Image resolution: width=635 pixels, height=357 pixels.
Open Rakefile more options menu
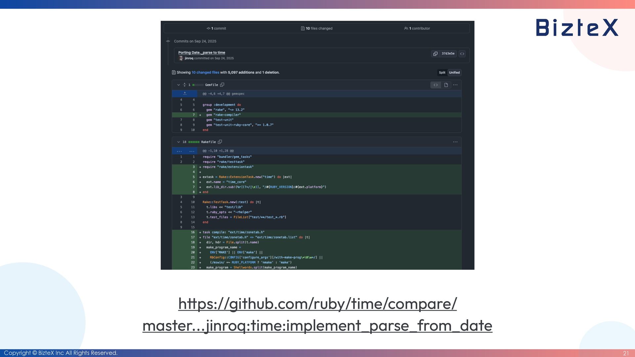[x=455, y=142]
